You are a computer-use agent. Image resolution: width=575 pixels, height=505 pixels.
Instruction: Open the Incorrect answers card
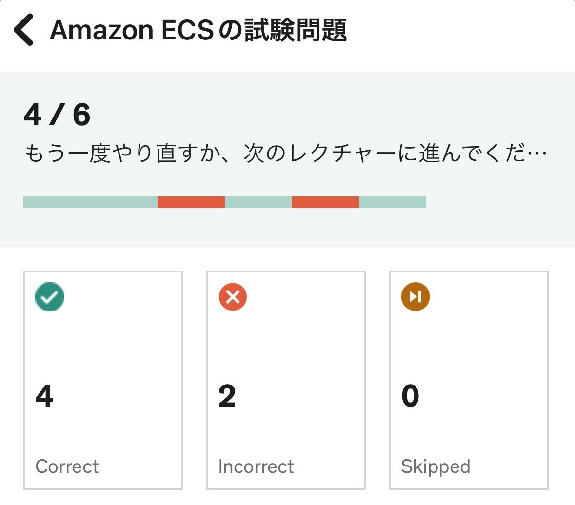(286, 380)
